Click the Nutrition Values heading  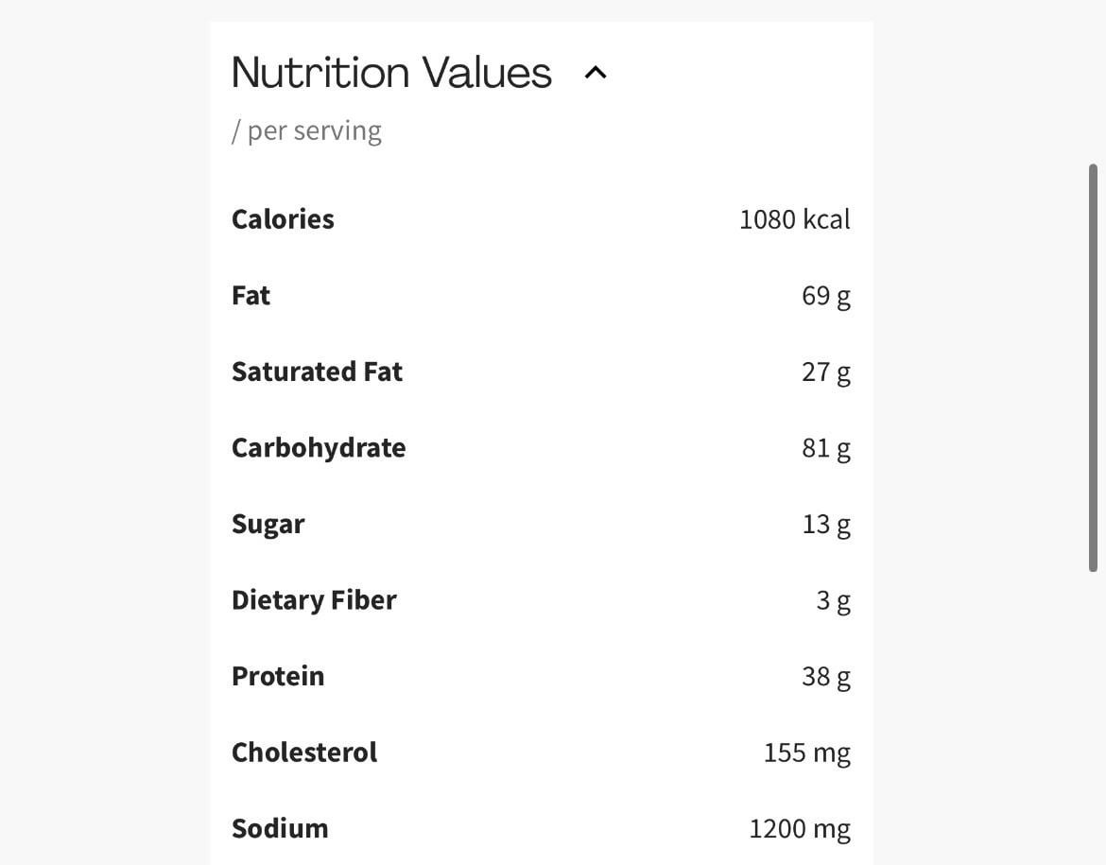click(x=391, y=73)
